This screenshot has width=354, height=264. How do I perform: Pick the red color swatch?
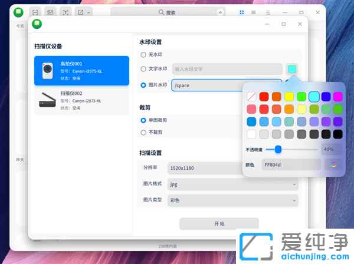(x=264, y=96)
